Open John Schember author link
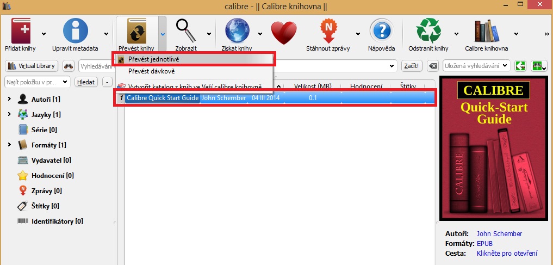553x265 pixels. pos(499,233)
